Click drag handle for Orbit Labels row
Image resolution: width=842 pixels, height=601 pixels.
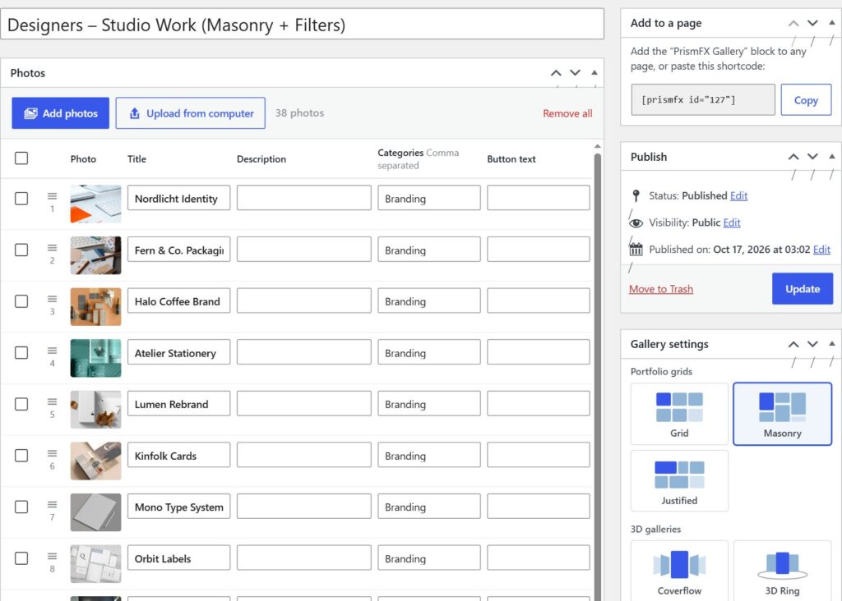pyautogui.click(x=52, y=556)
